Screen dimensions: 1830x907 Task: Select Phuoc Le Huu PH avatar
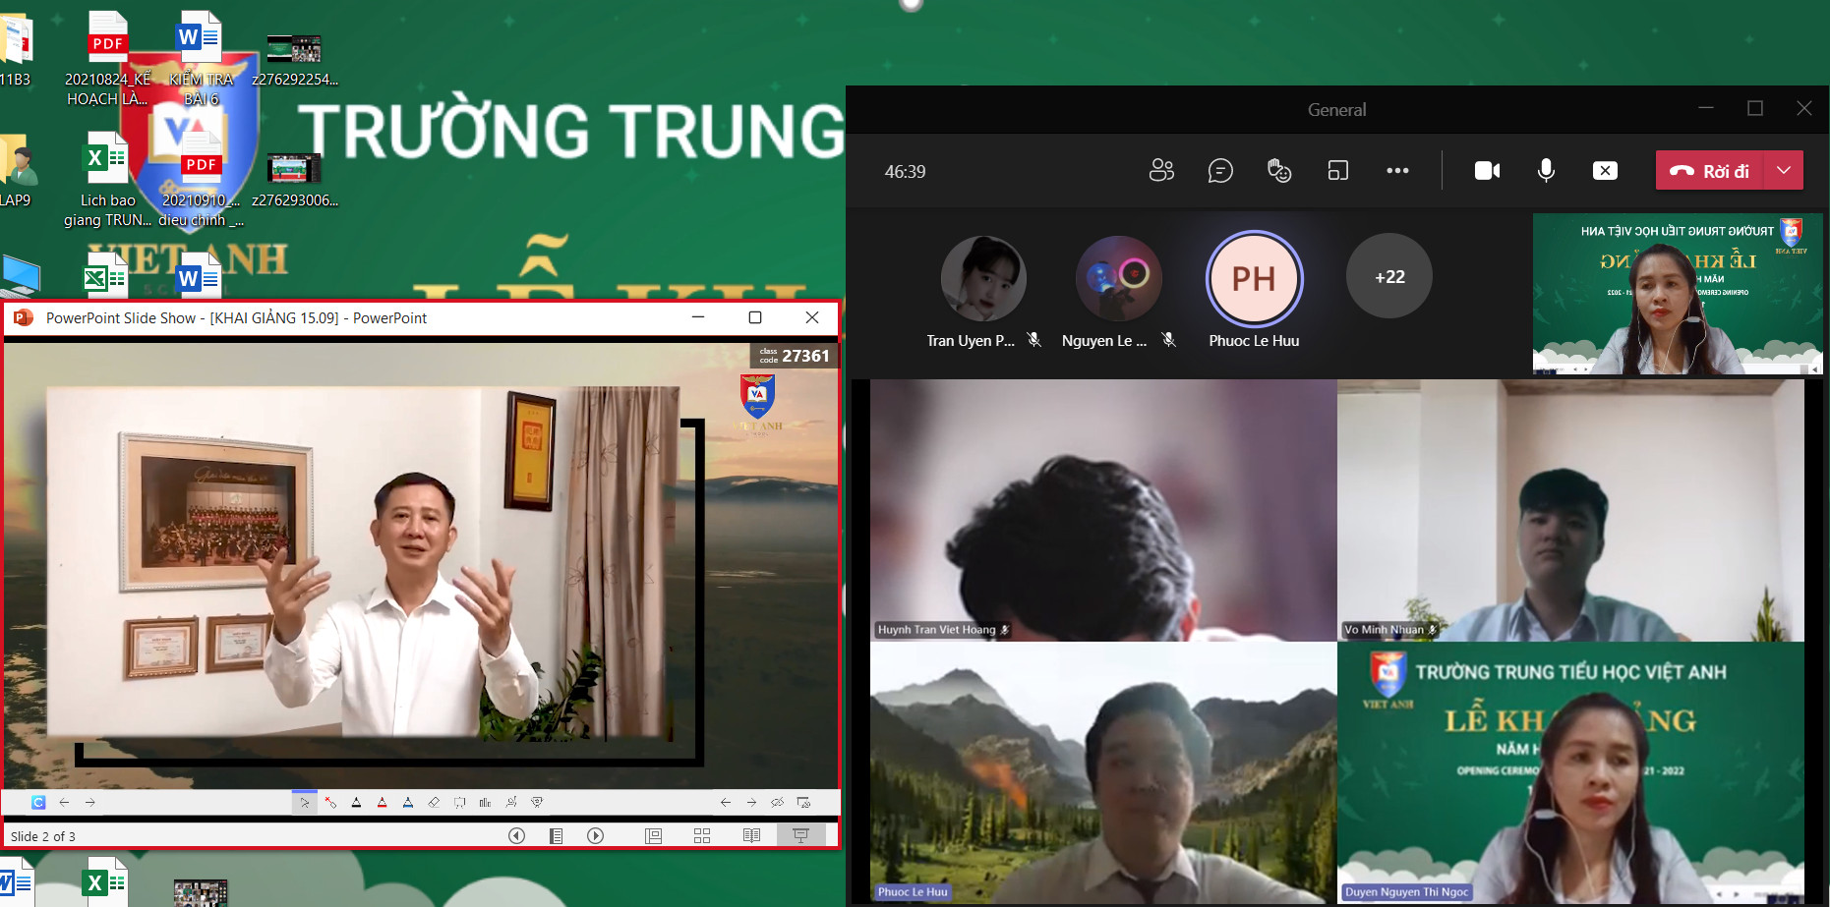click(x=1254, y=278)
